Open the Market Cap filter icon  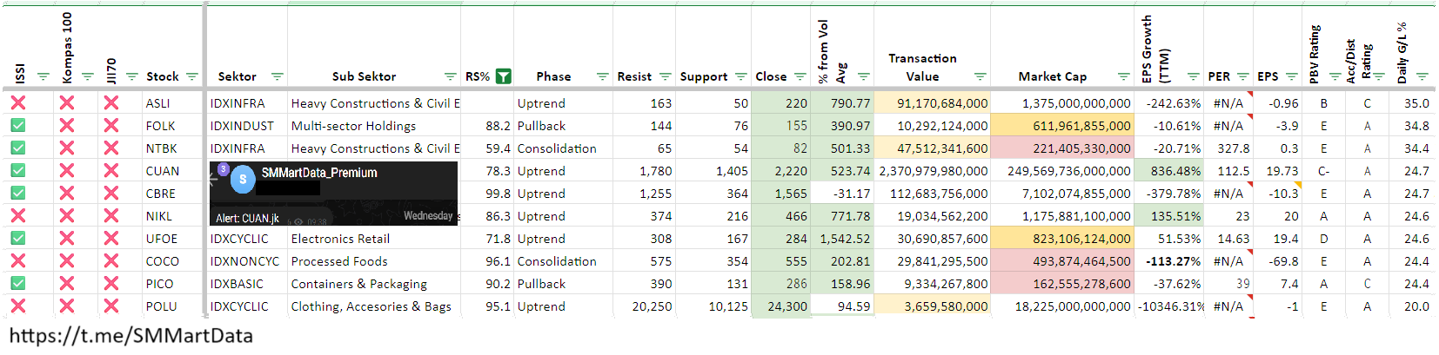[1123, 76]
